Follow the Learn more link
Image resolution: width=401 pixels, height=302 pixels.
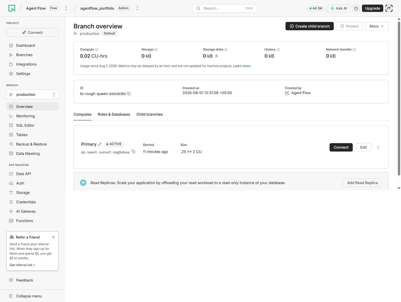click(242, 66)
